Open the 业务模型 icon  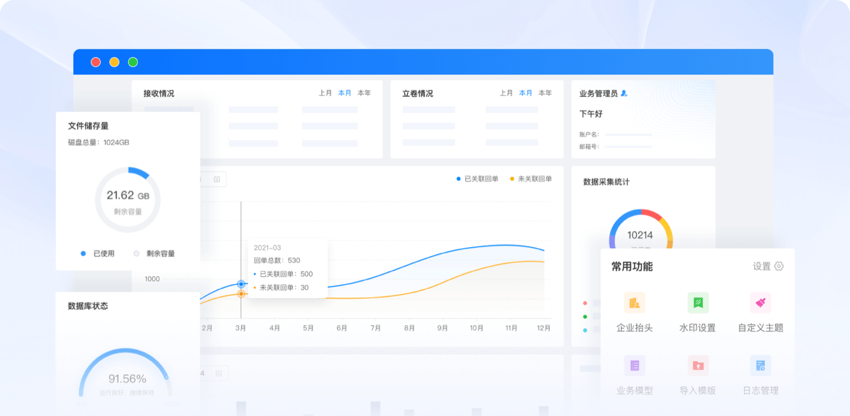[x=634, y=366]
